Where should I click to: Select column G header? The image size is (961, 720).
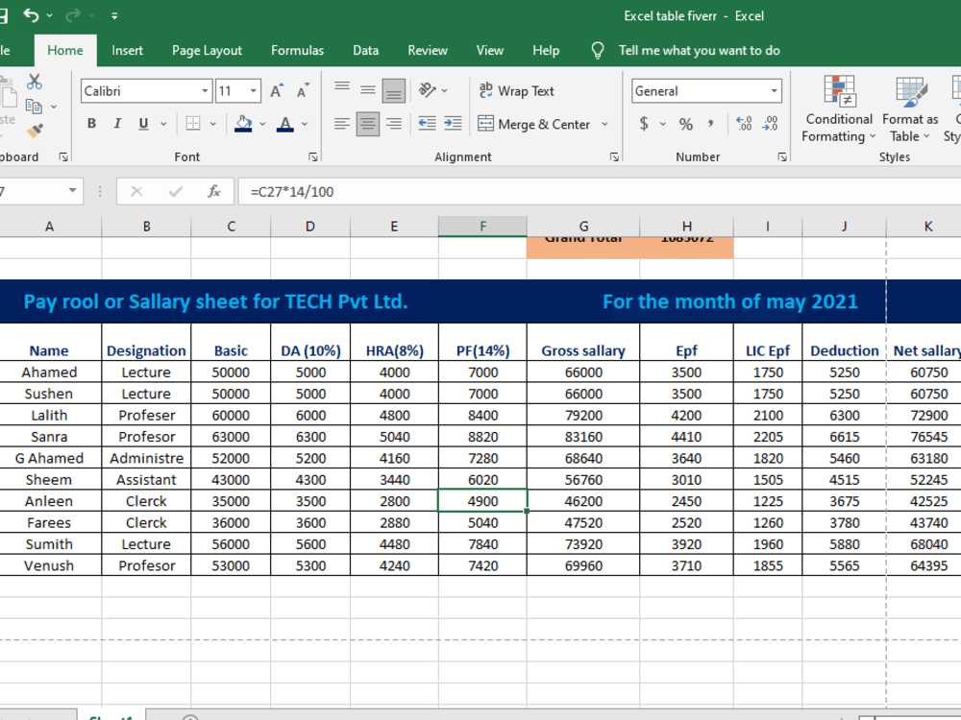(x=583, y=226)
